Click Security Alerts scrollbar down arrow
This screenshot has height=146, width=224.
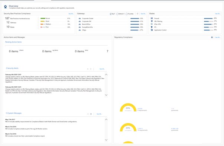[106, 95]
